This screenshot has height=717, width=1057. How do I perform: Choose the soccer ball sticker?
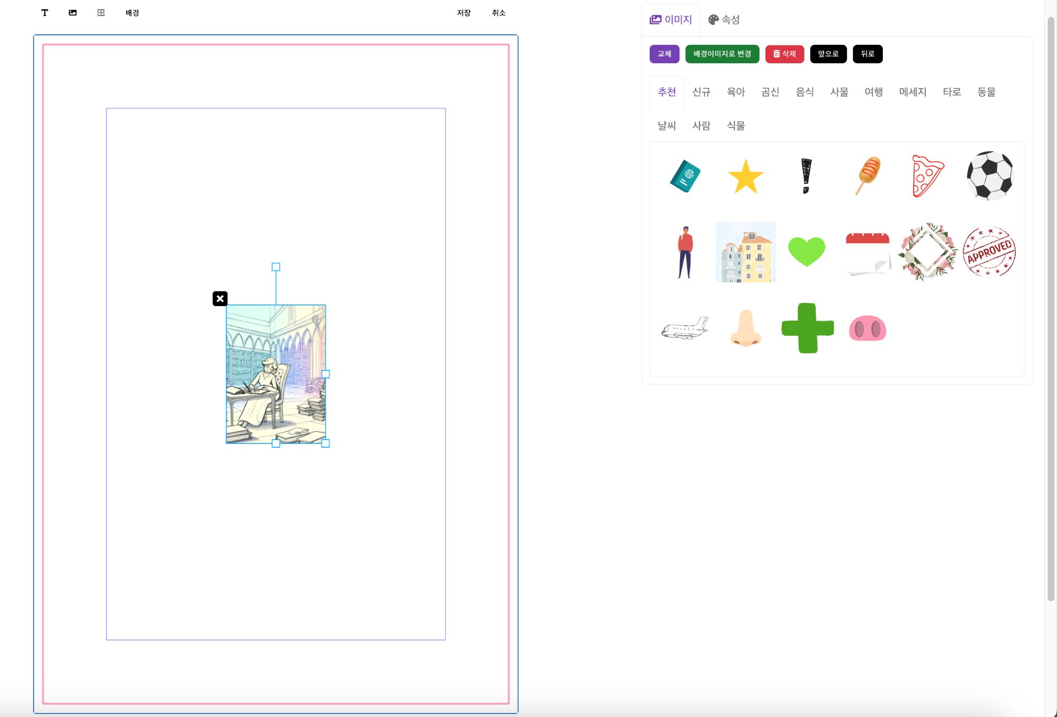pyautogui.click(x=989, y=176)
